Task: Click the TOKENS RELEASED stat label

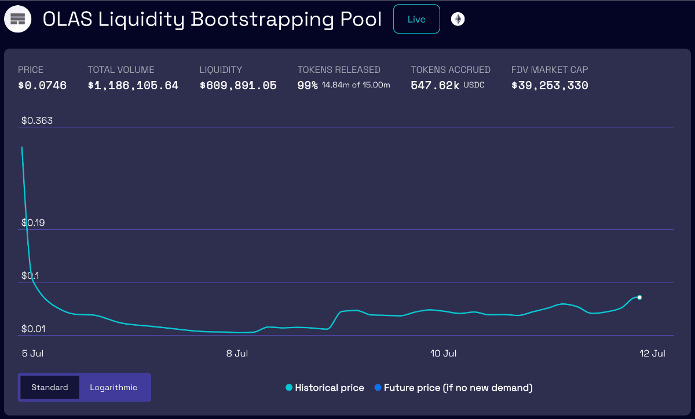Action: click(x=339, y=69)
